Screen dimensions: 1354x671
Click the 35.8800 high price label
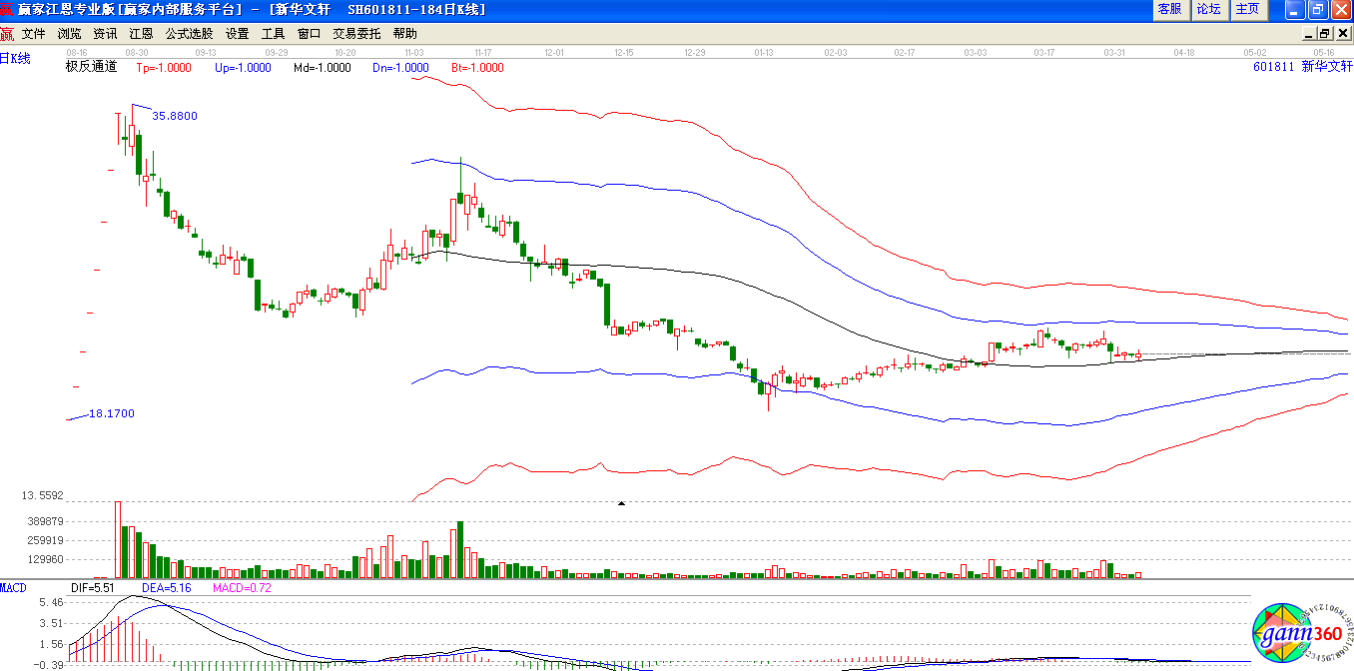[175, 116]
